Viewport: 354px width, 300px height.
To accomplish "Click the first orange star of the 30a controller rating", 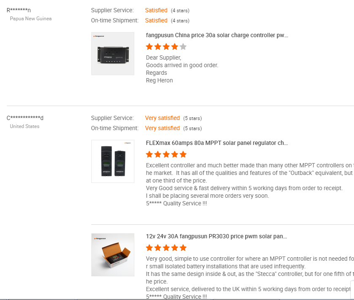I will [x=149, y=47].
